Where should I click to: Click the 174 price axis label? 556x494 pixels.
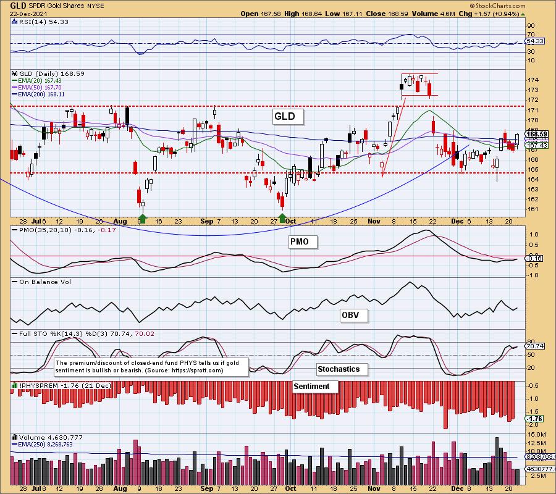pyautogui.click(x=533, y=80)
